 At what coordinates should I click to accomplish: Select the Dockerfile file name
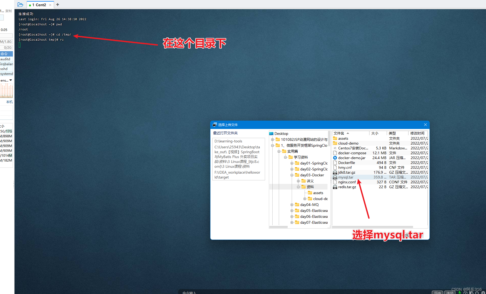tap(347, 163)
